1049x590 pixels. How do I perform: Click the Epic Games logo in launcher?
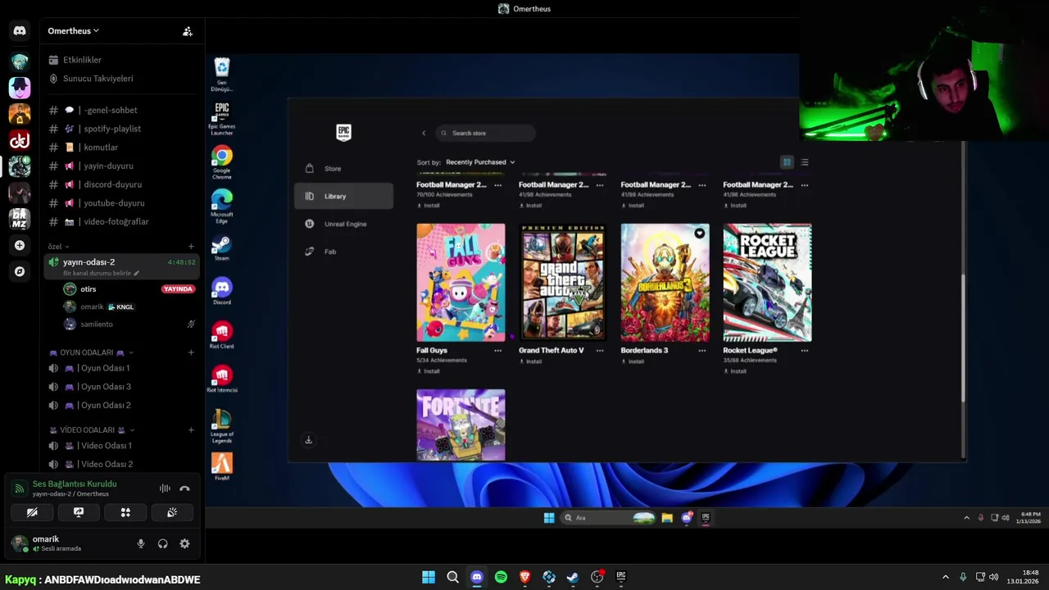tap(343, 133)
